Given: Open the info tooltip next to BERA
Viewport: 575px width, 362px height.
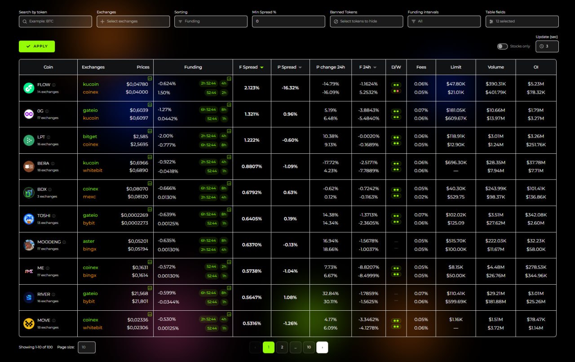Looking at the screenshot, I should (53, 162).
